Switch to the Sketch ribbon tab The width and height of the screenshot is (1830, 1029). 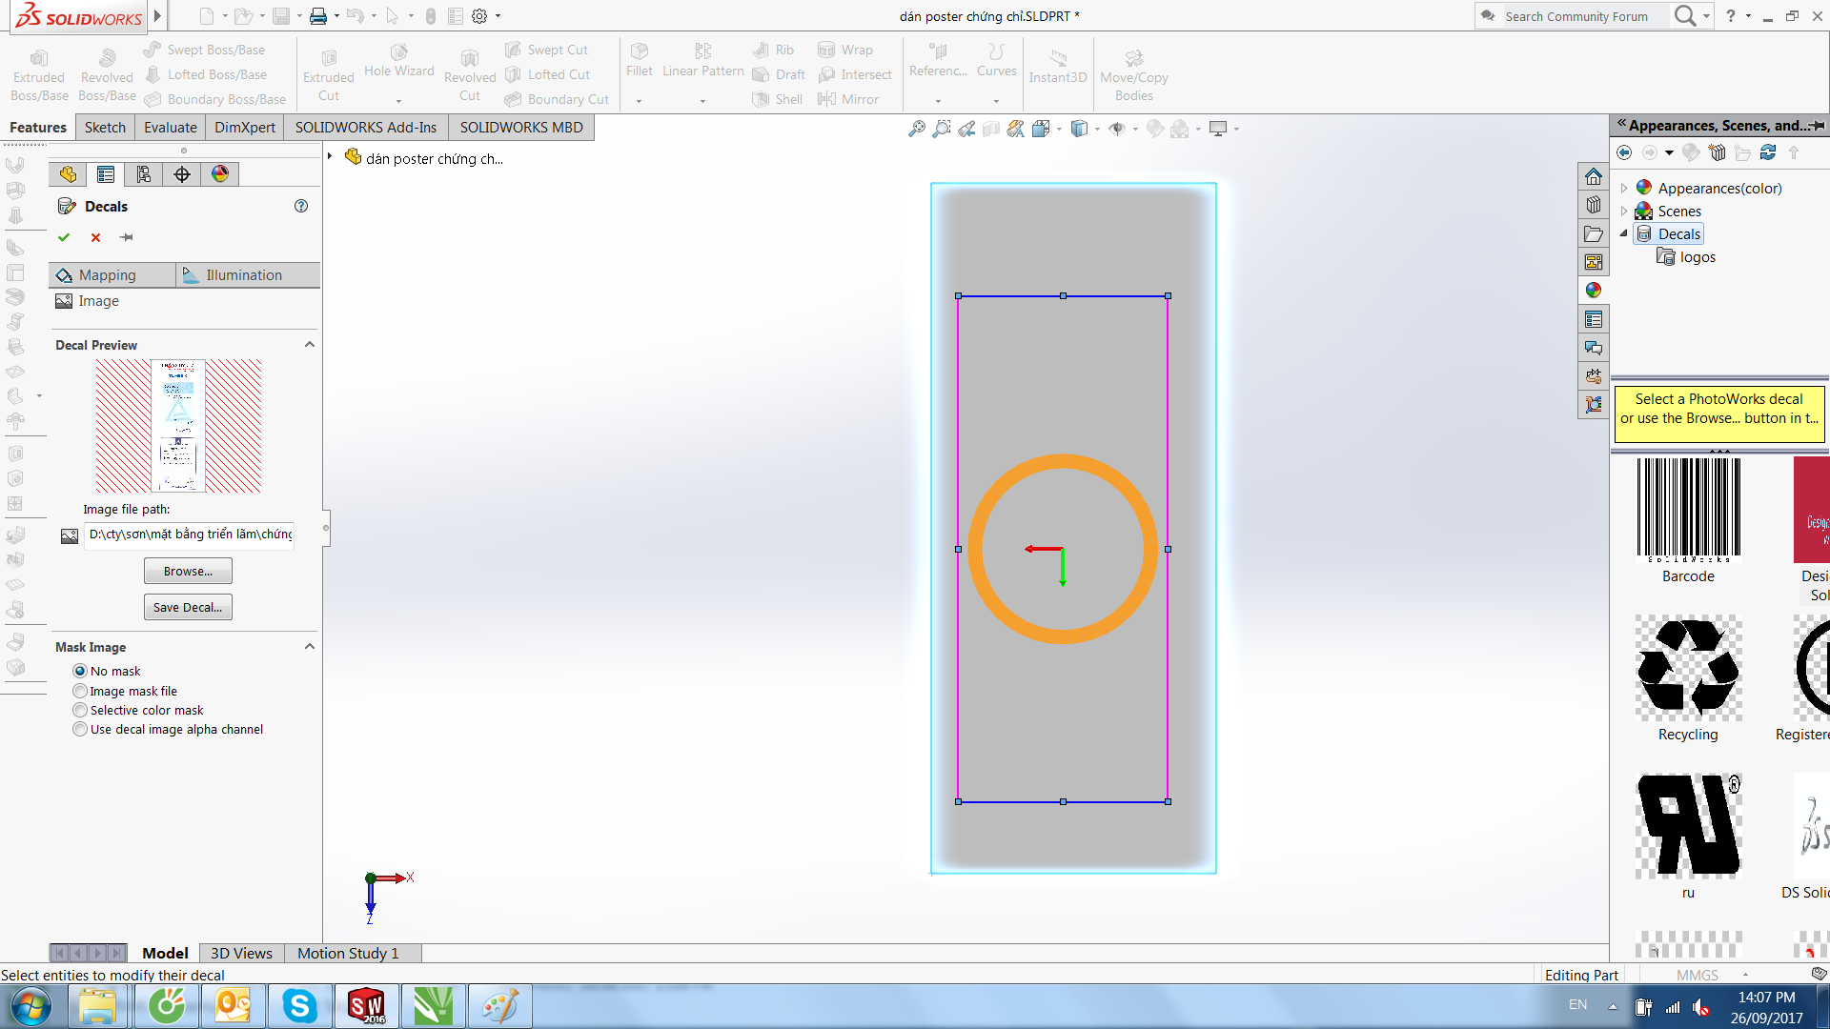pyautogui.click(x=105, y=128)
